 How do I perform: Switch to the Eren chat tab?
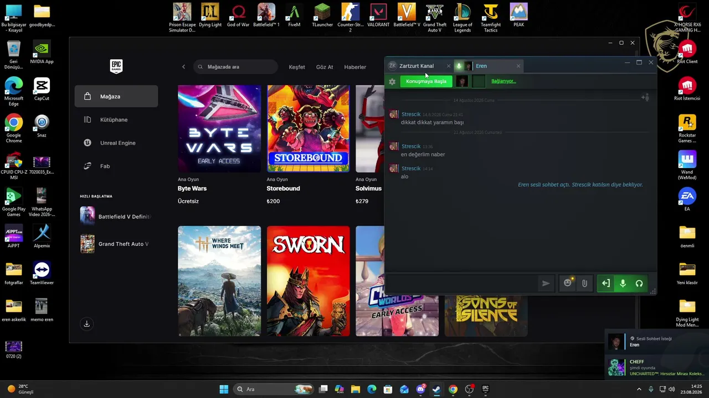pos(481,66)
